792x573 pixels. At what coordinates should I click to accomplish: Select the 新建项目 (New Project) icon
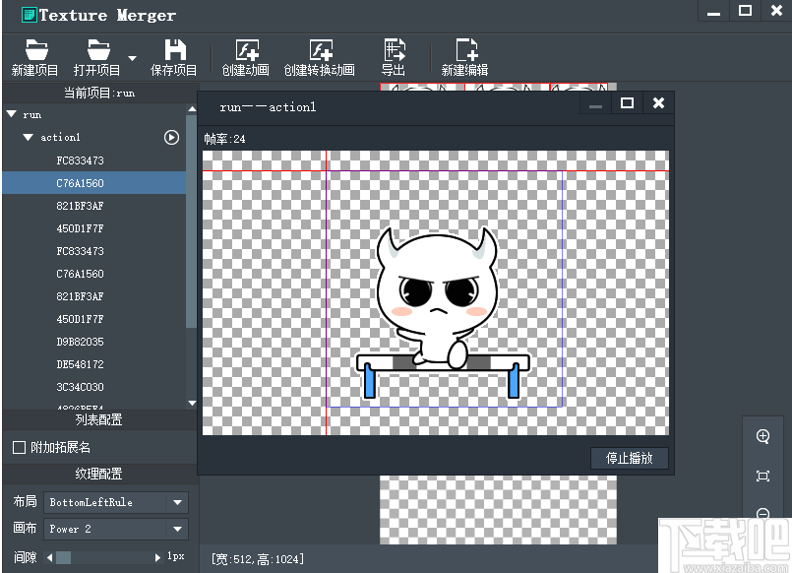34,56
